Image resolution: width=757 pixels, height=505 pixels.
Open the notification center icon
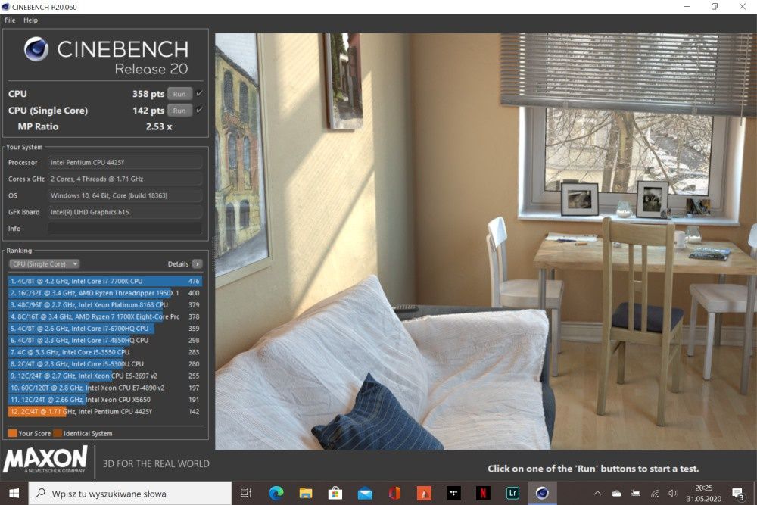(737, 494)
